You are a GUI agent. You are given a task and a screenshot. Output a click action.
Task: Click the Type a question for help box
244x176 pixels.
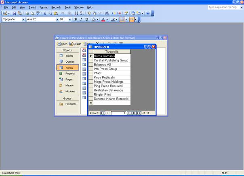[x=224, y=7]
